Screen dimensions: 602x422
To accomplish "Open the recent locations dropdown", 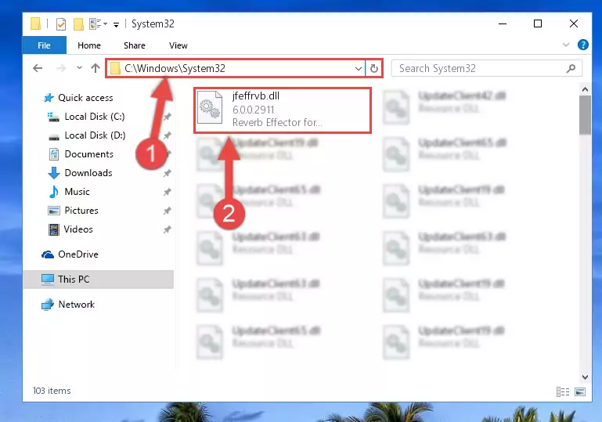I will point(80,68).
